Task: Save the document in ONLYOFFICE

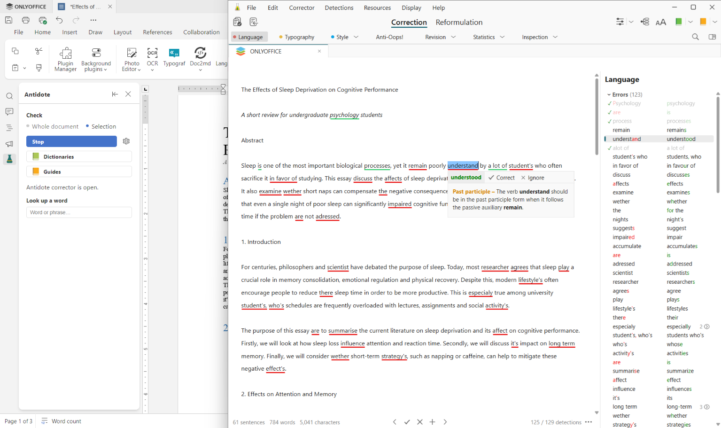Action: (8, 20)
